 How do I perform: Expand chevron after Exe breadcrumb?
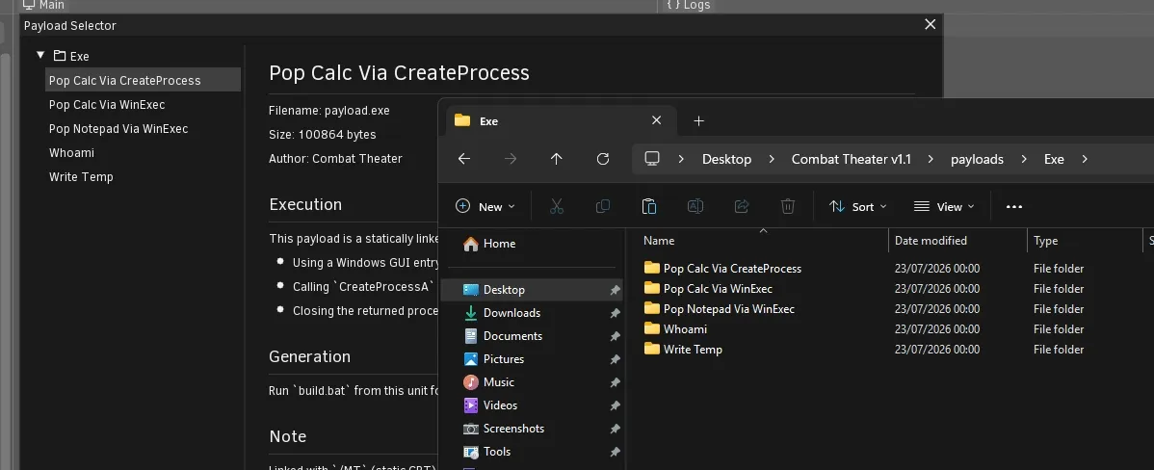pos(1085,159)
